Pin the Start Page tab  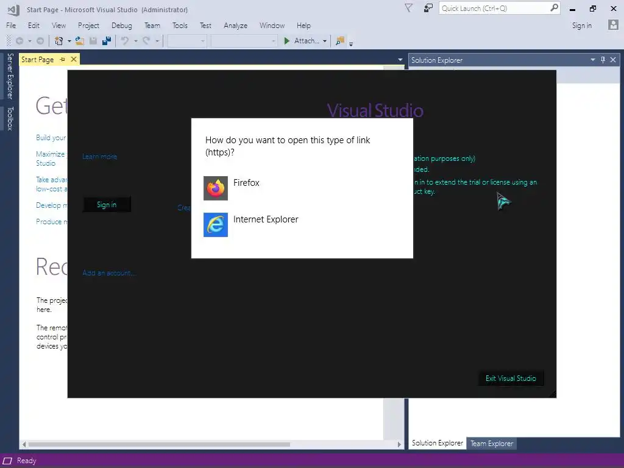pos(63,59)
